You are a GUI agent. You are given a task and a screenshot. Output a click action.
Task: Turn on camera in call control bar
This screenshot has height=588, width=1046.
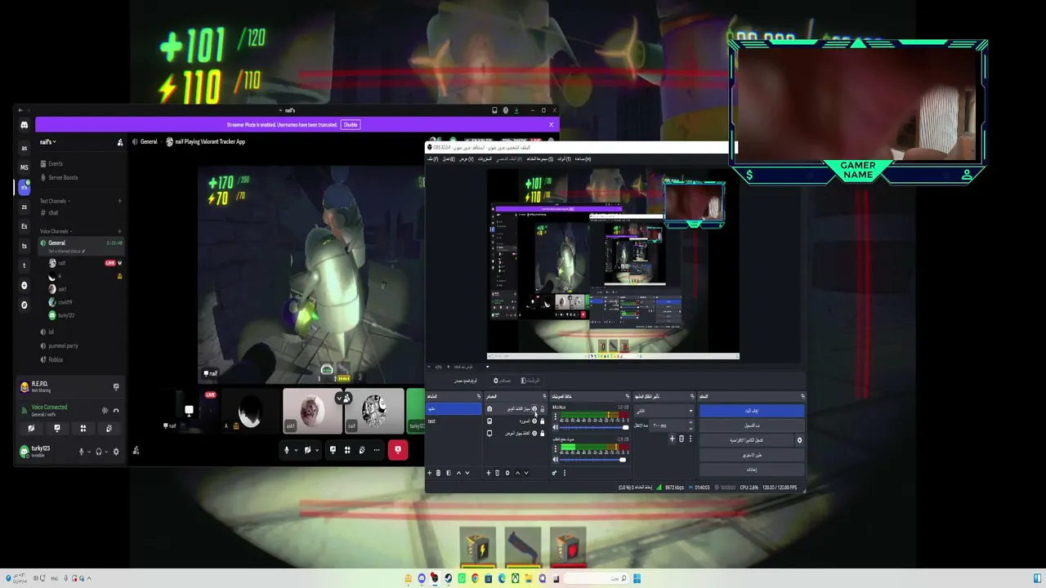click(x=307, y=450)
